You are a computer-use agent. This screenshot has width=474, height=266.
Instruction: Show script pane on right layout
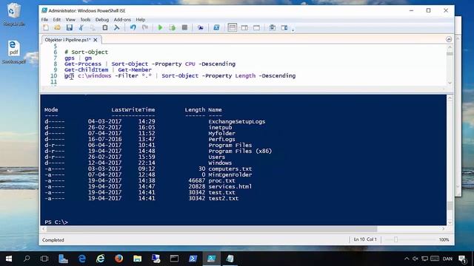(x=244, y=28)
